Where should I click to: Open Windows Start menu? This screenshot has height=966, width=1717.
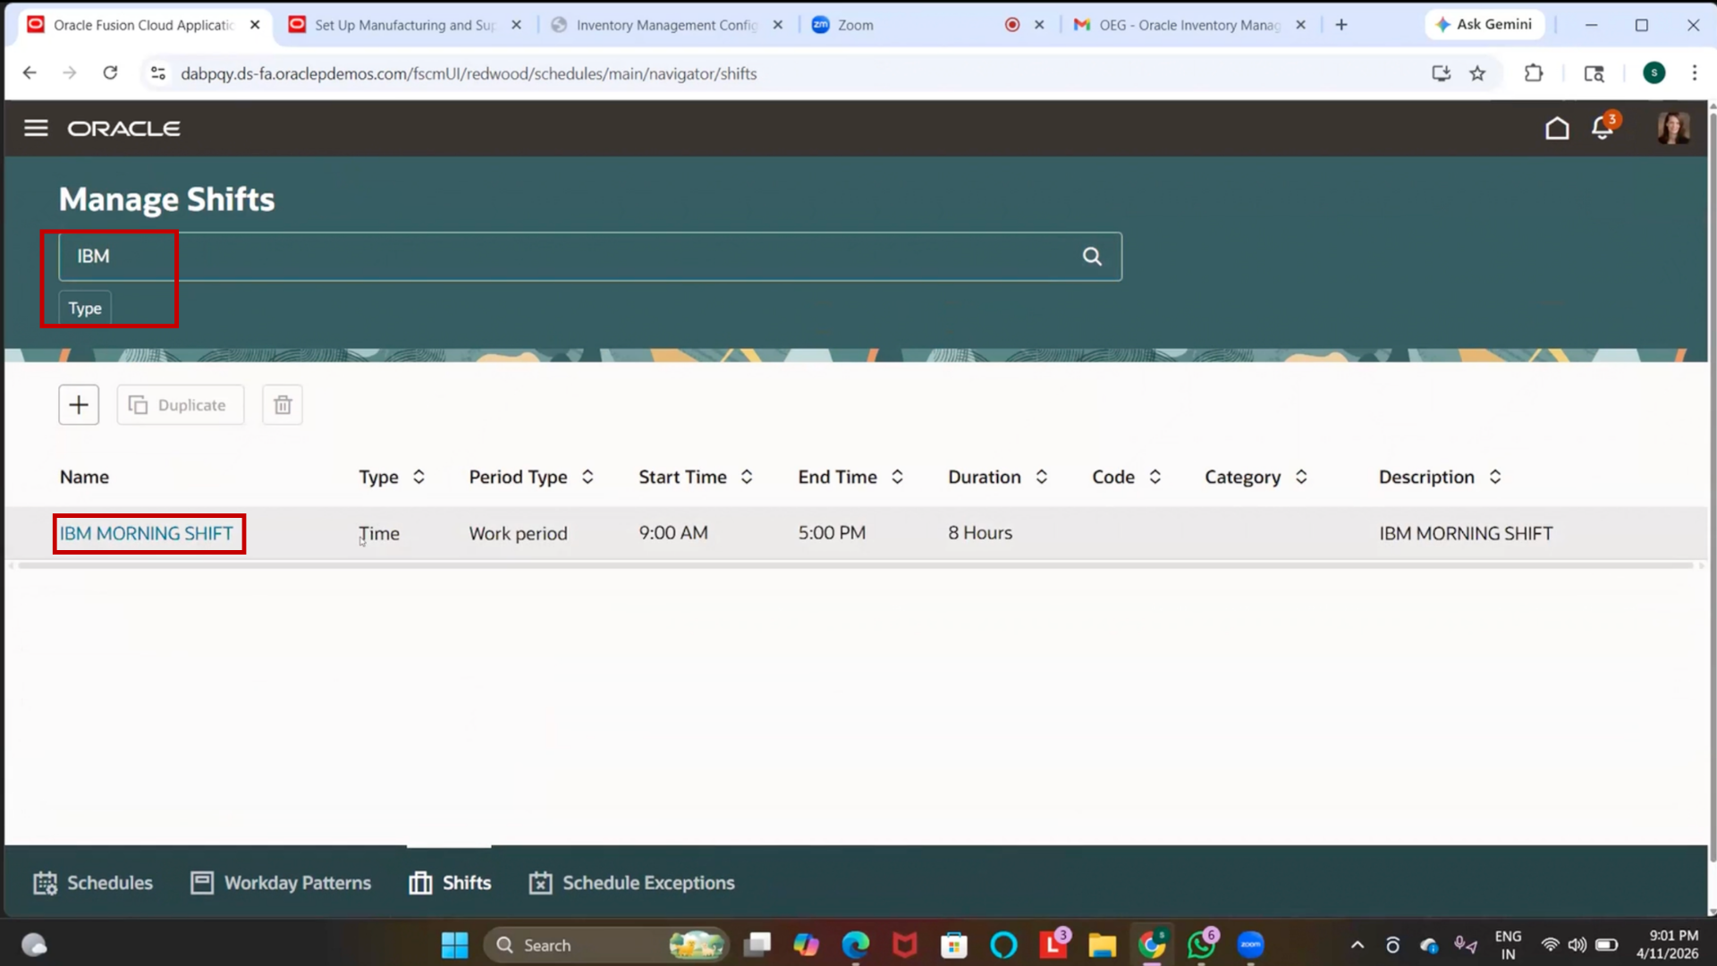point(454,945)
